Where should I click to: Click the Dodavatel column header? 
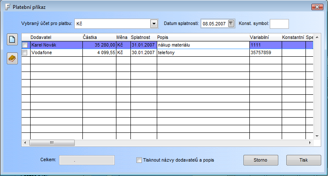[57, 37]
